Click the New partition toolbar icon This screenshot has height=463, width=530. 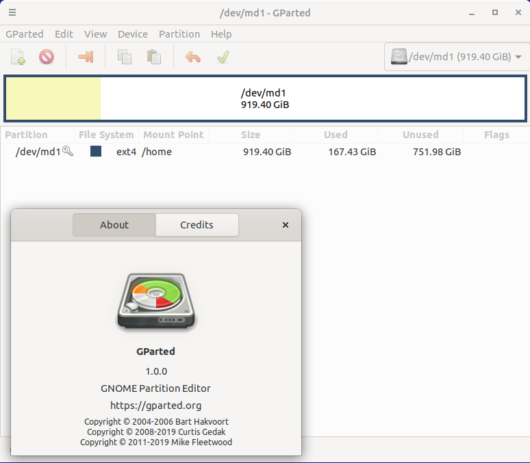coord(18,57)
